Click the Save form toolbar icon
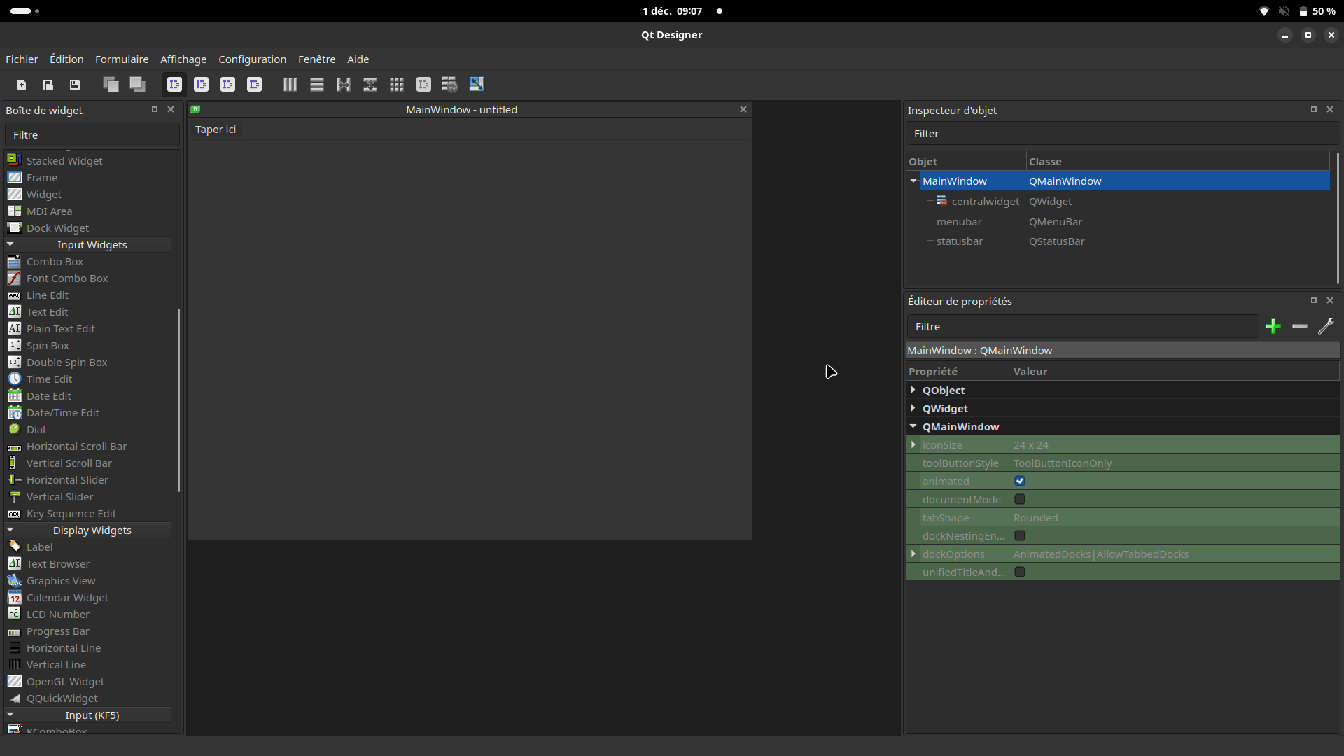This screenshot has width=1344, height=756. pyautogui.click(x=75, y=85)
